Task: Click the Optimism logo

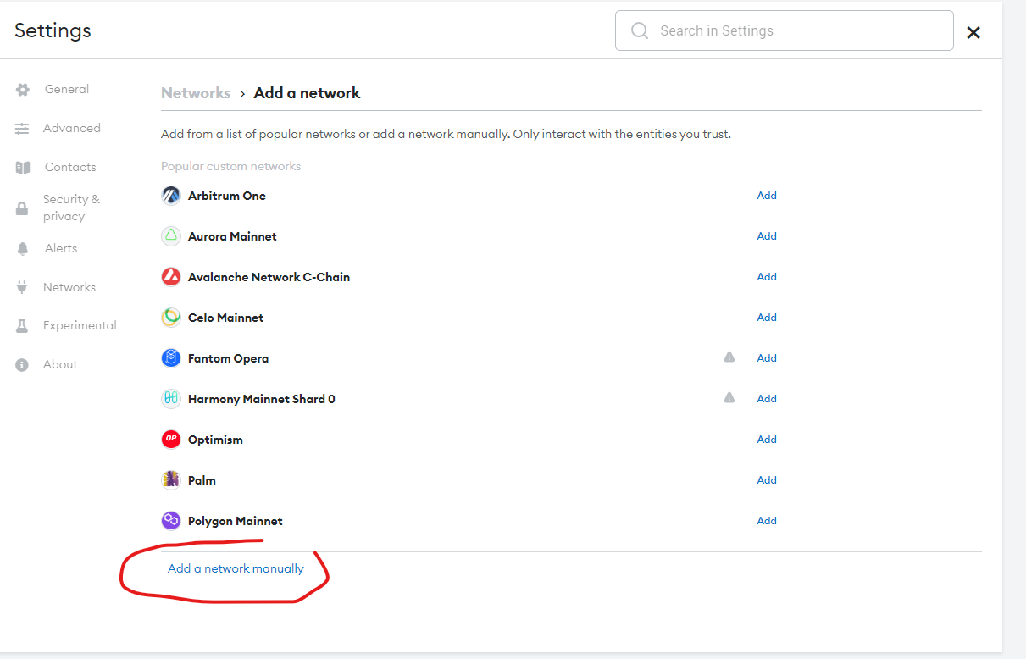Action: point(171,440)
